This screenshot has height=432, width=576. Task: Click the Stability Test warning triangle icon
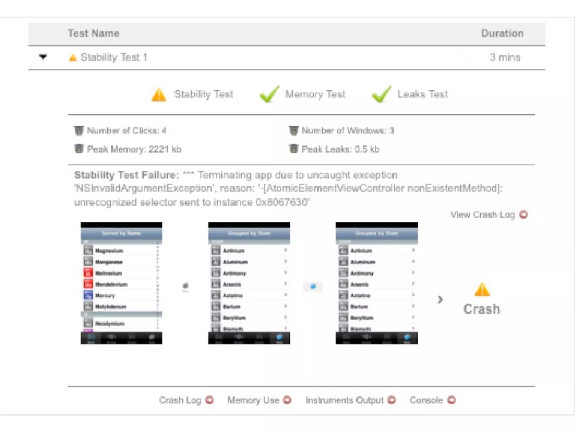pyautogui.click(x=159, y=95)
